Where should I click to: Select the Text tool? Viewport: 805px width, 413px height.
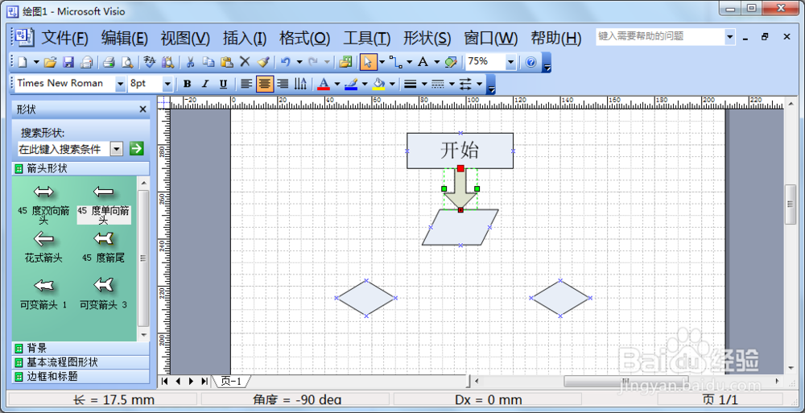coord(423,62)
